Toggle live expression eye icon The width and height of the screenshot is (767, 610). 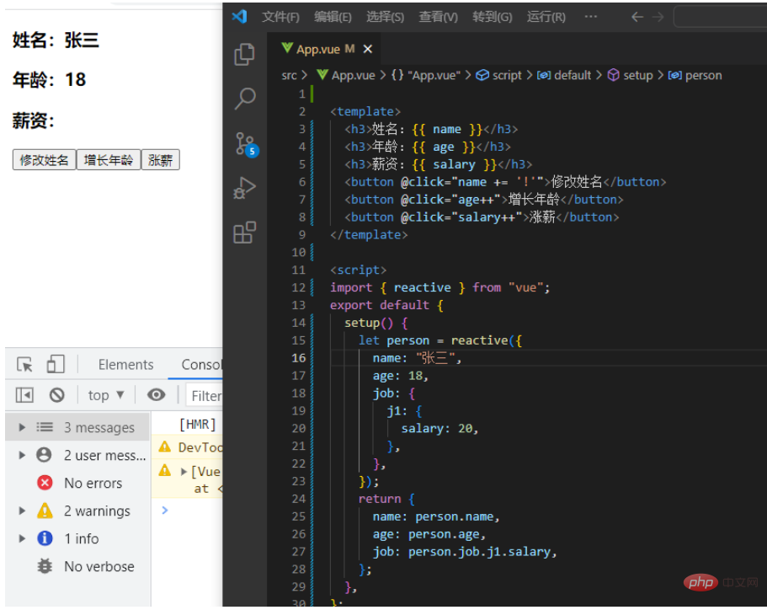click(x=157, y=394)
